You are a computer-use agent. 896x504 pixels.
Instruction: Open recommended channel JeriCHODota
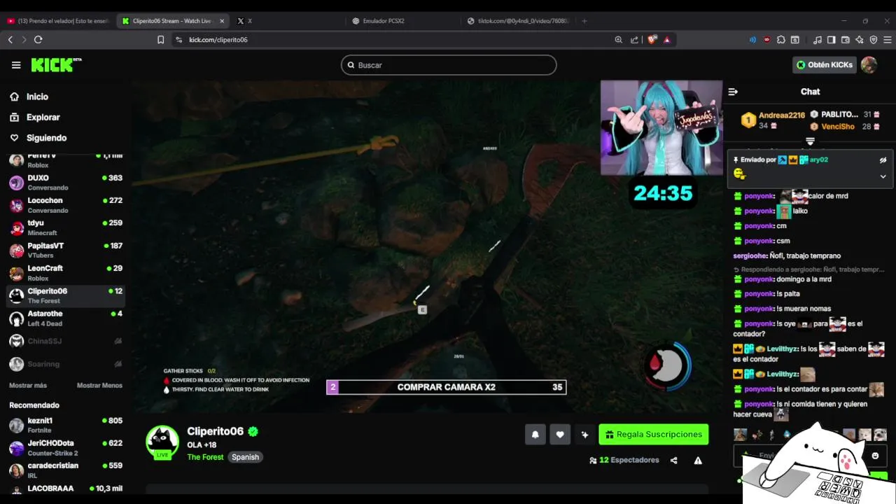(x=66, y=447)
